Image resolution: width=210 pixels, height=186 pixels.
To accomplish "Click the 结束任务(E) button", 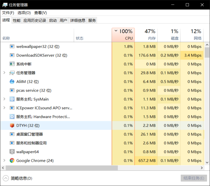I will pos(194,178).
